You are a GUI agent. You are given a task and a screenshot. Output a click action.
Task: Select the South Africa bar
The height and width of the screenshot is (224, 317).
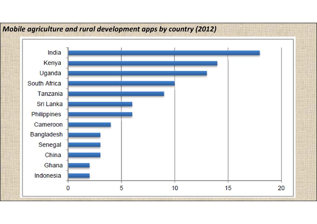tap(121, 84)
